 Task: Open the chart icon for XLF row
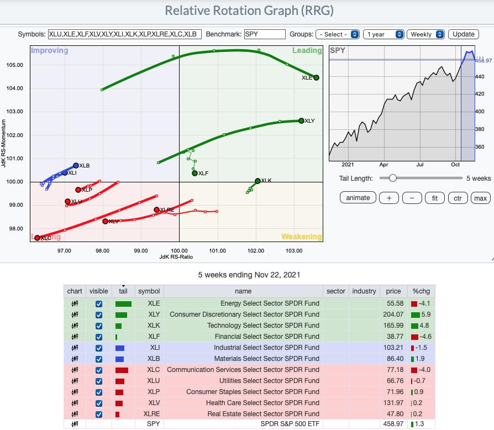75,337
